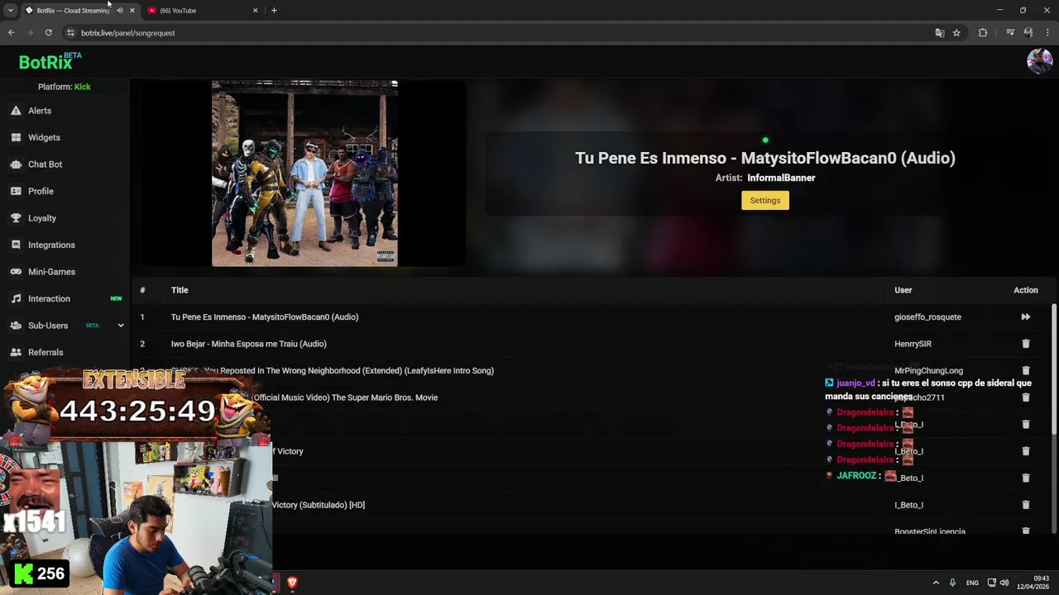Open the browser media control icon
Screen dimensions: 1059x595
pos(1010,33)
